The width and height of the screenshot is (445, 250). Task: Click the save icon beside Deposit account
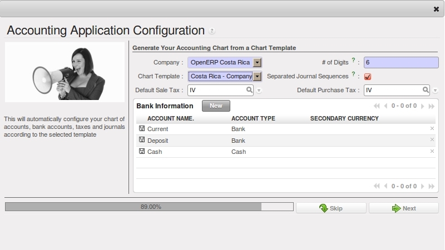coord(142,141)
